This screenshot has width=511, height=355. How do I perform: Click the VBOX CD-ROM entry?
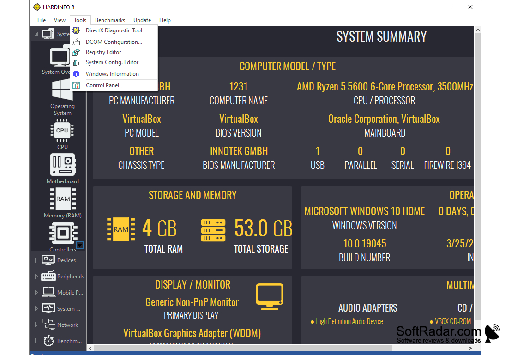click(x=453, y=321)
